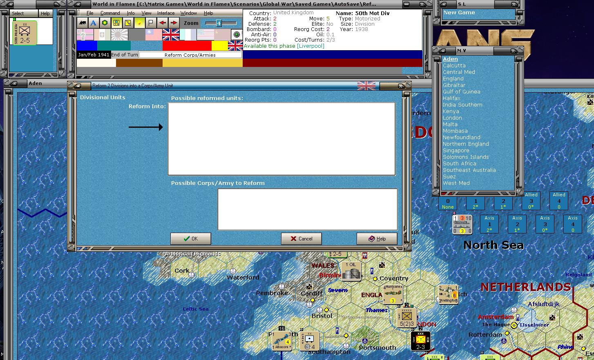594x360 pixels.
Task: Select Calcutta in the map view list
Action: [x=454, y=65]
